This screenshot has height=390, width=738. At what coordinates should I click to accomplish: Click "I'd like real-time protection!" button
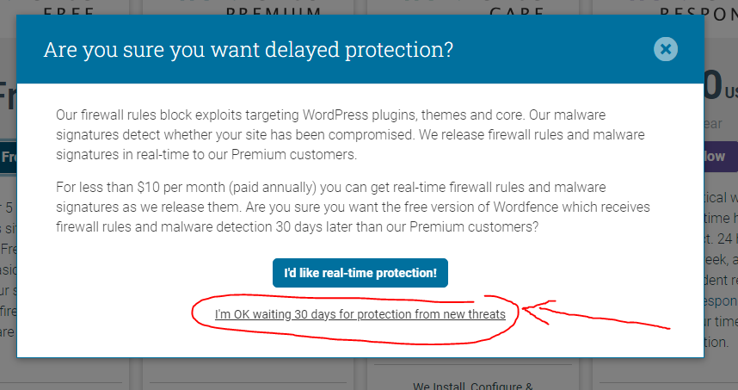360,273
